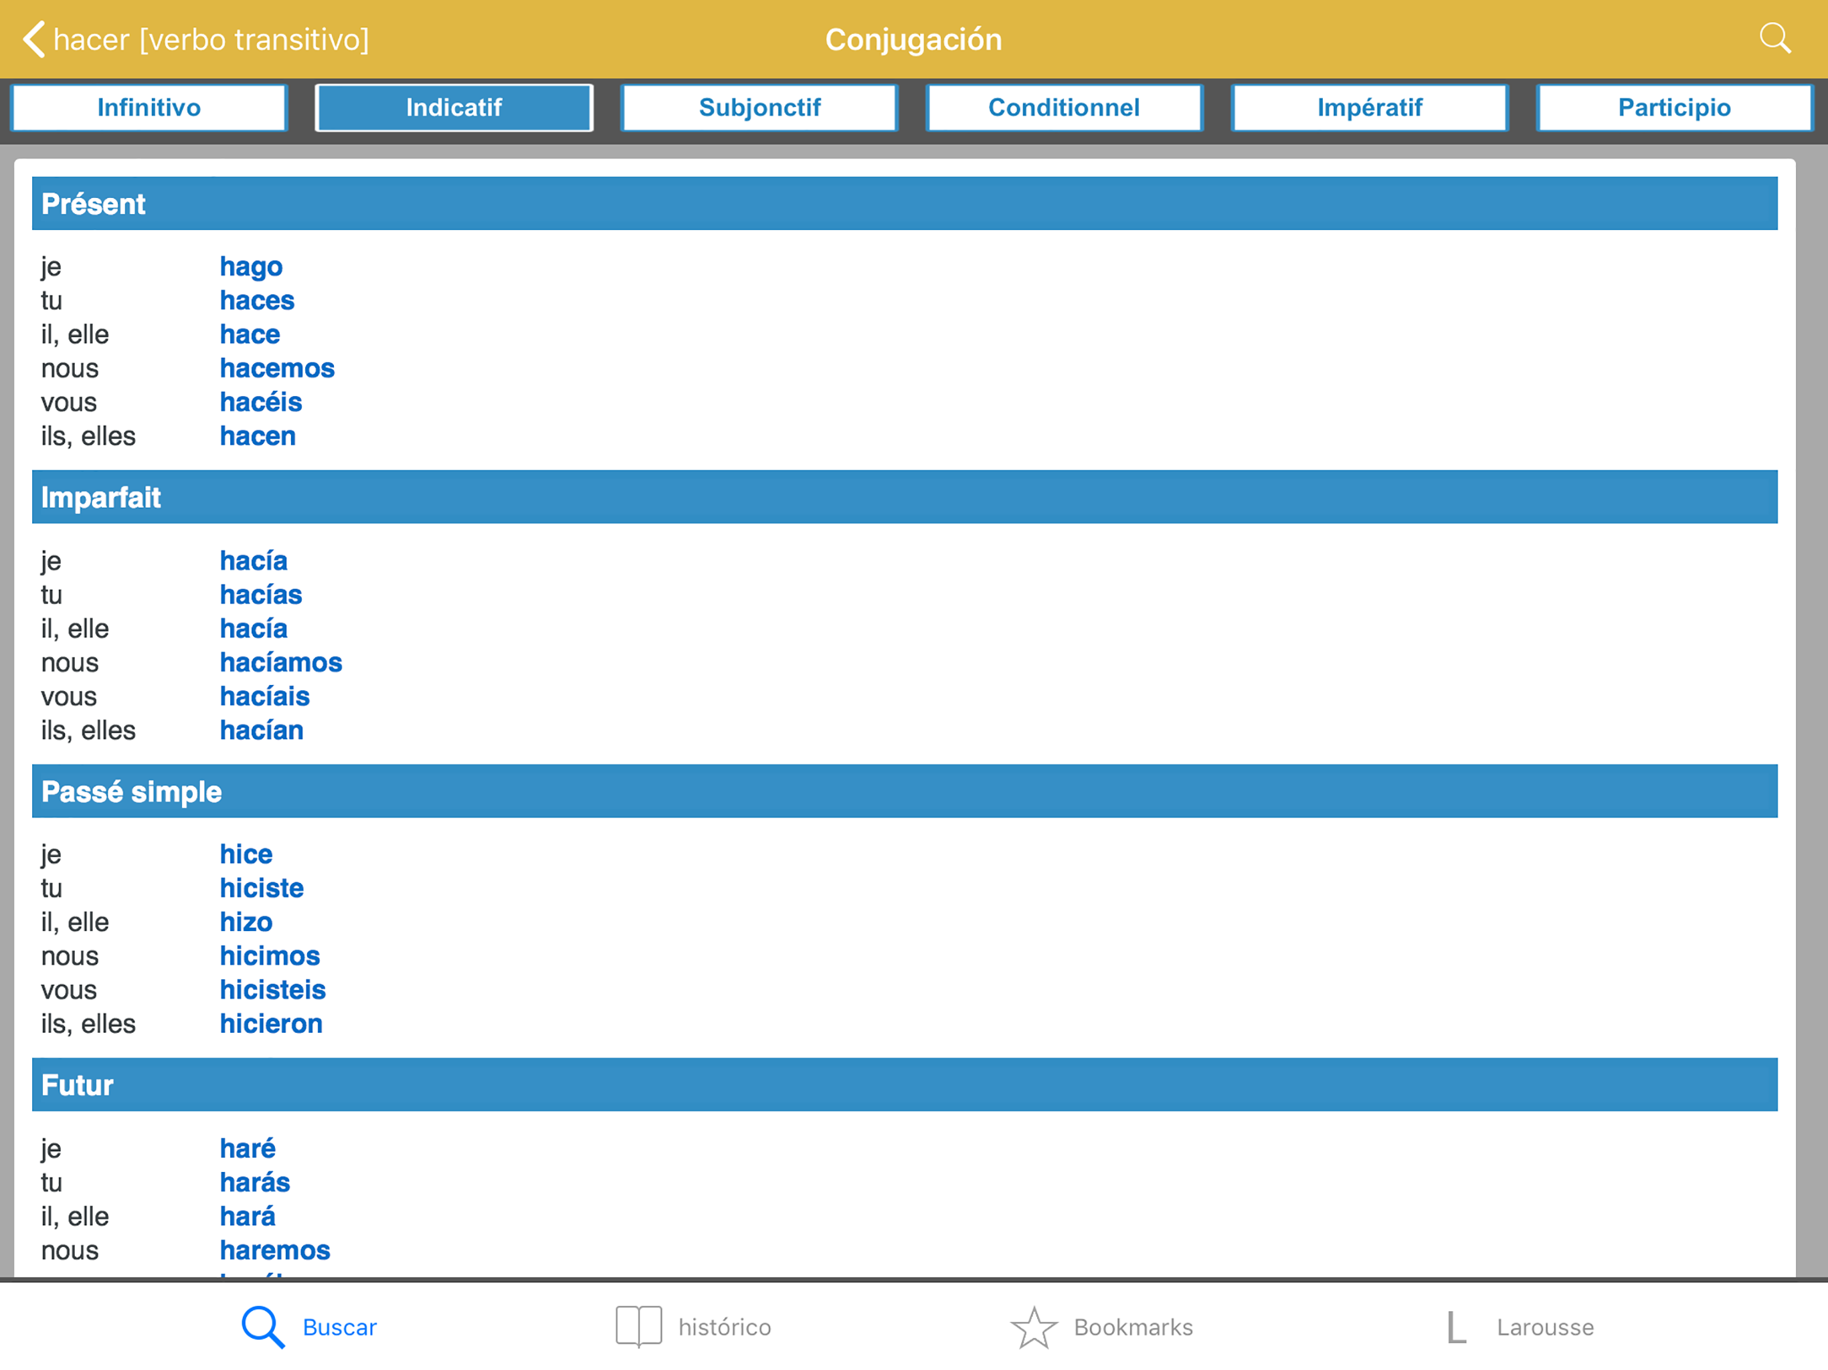The height and width of the screenshot is (1370, 1828).
Task: Tap the word hacéis
Action: 261,403
